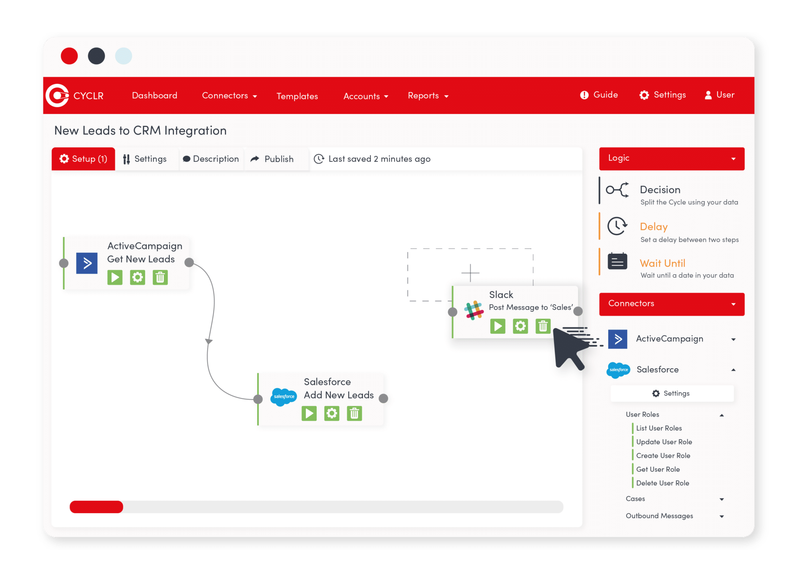793x584 pixels.
Task: Click output node of Salesforce step
Action: coord(383,398)
